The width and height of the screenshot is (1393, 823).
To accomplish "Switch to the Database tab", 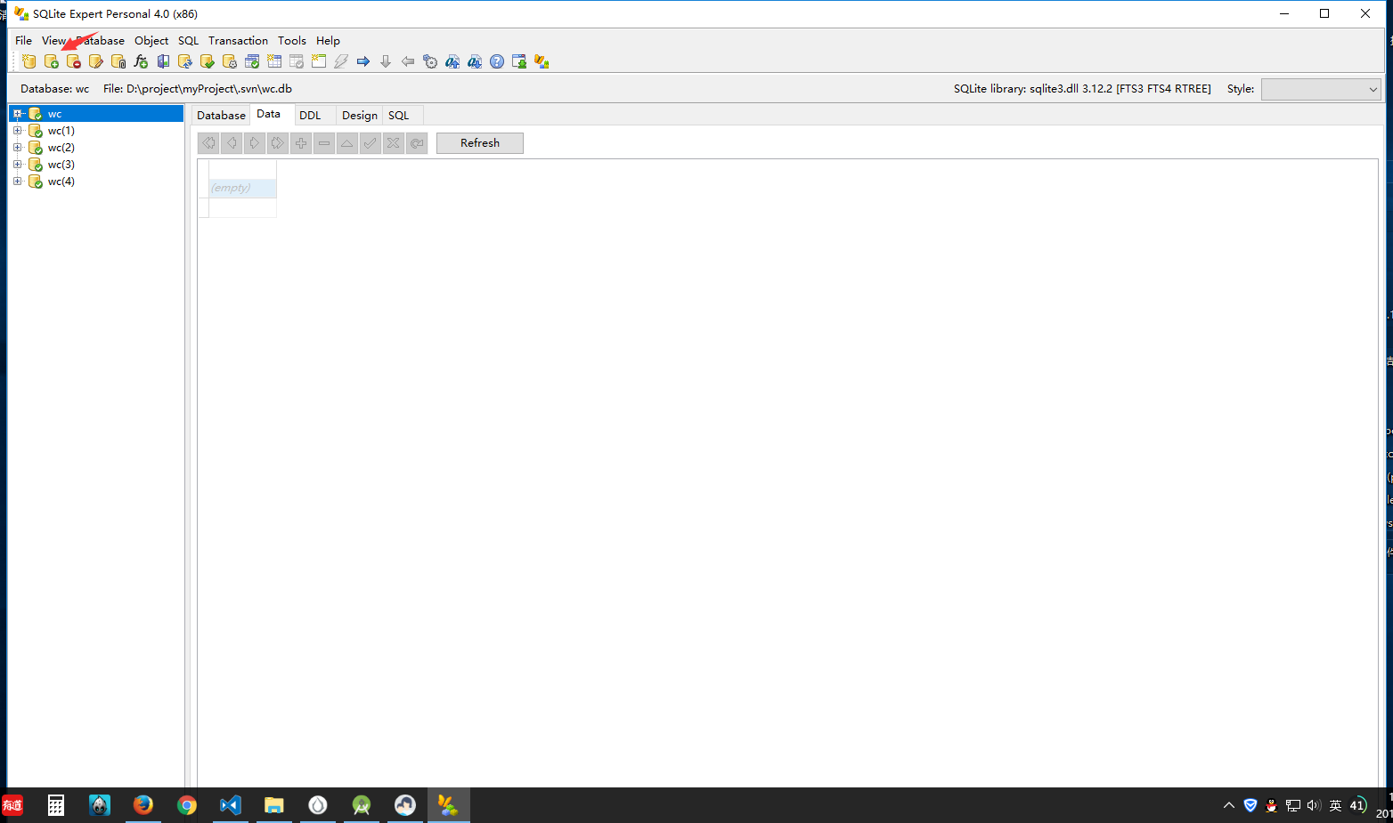I will (221, 116).
